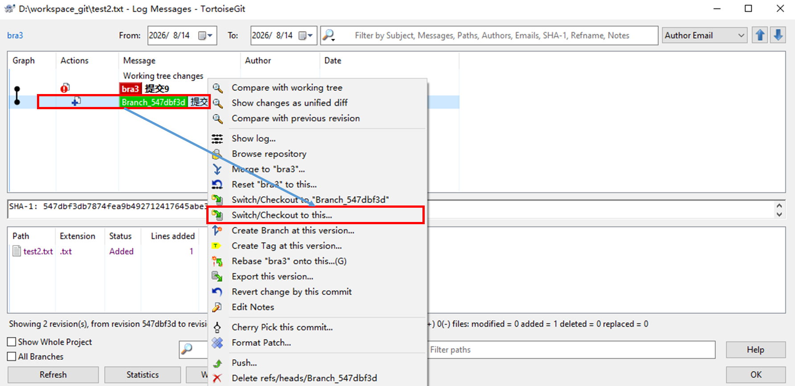The width and height of the screenshot is (795, 386).
Task: Click the Filter paths input field
Action: point(571,350)
